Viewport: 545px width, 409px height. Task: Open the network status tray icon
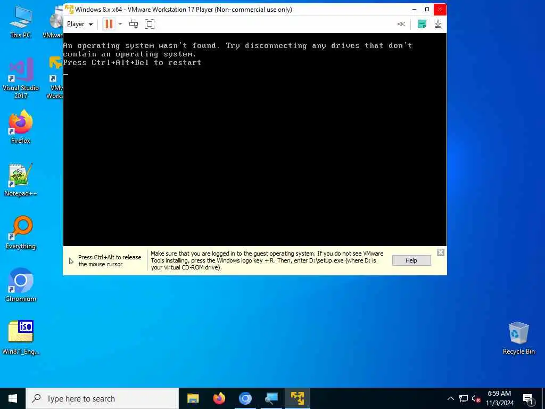pos(464,398)
